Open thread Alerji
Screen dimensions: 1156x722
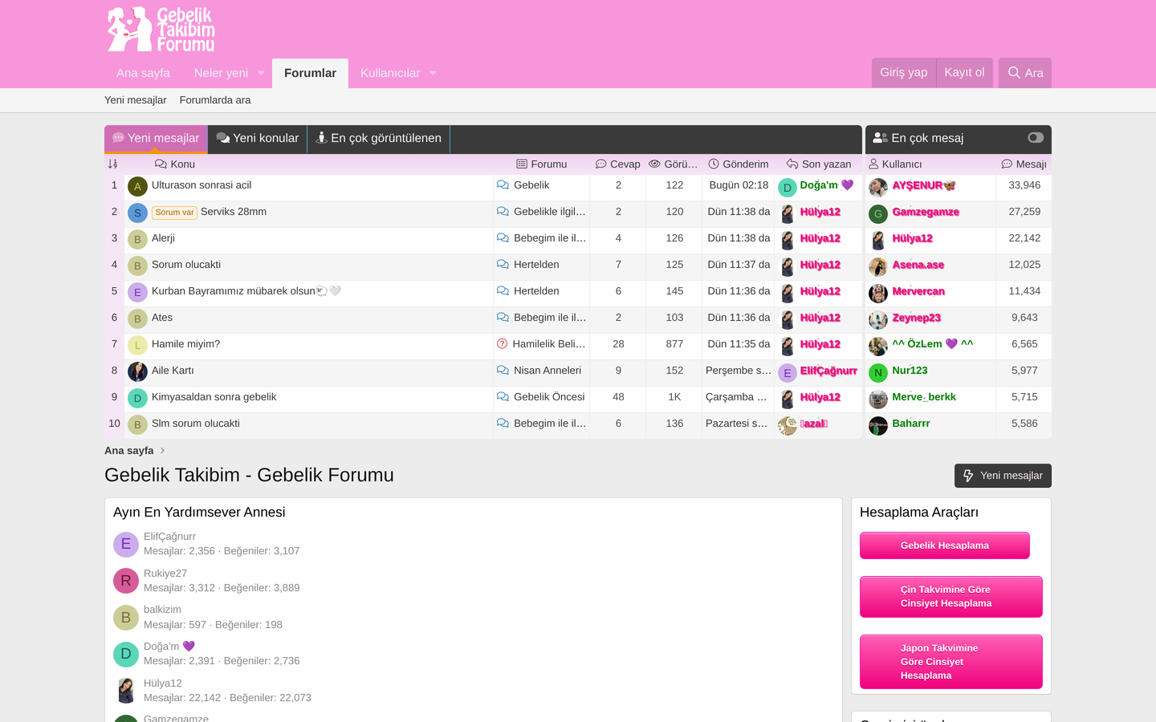[x=163, y=238]
